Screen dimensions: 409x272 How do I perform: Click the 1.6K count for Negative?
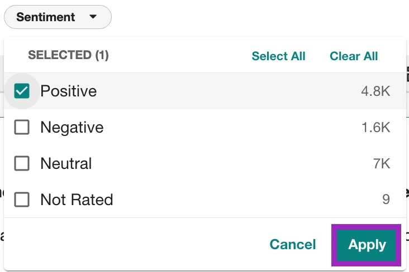point(376,128)
